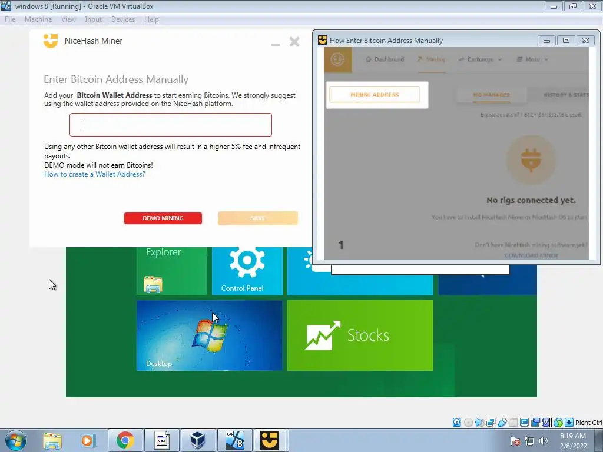Viewport: 603px width, 452px height.
Task: Switch to Google Chrome in the taskbar
Action: coord(125,440)
